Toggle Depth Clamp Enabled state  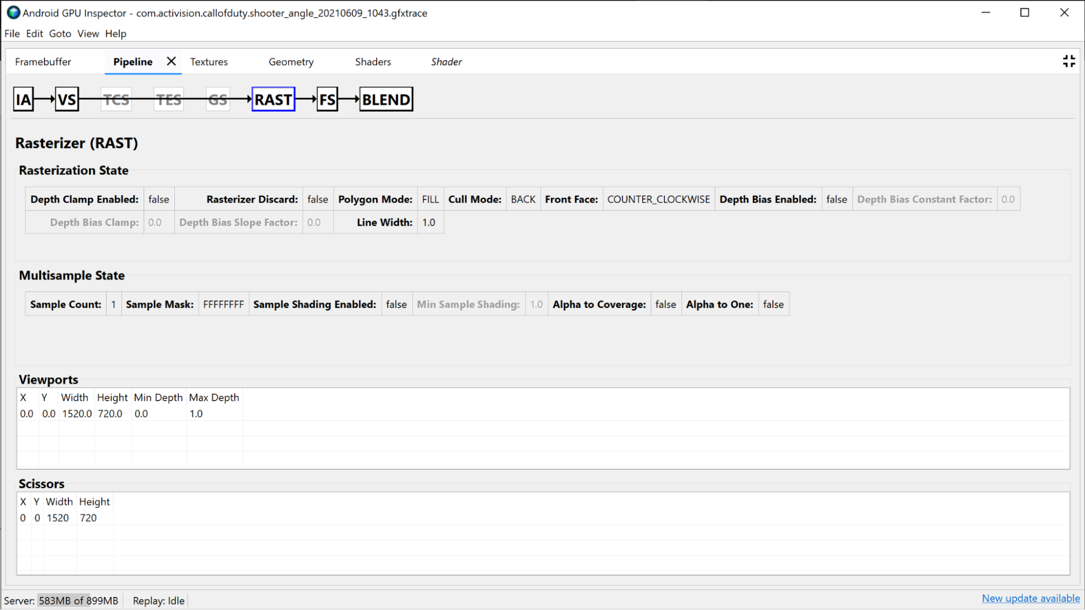click(157, 199)
